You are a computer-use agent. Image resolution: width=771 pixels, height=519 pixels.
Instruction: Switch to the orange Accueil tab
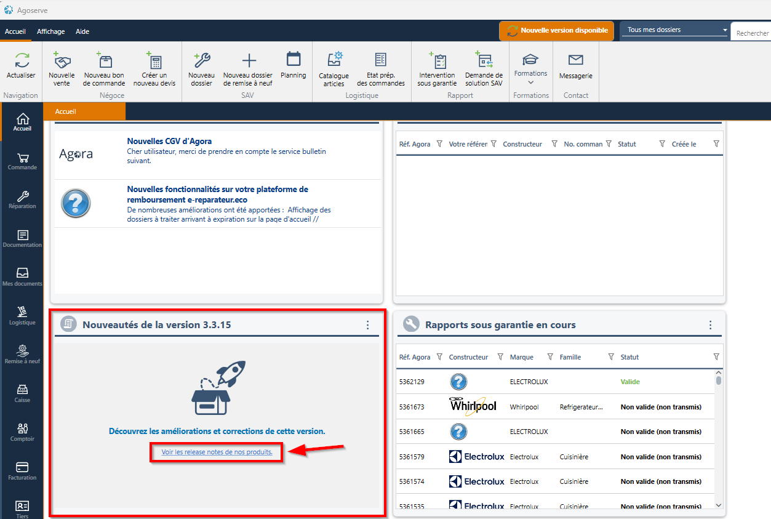(84, 111)
